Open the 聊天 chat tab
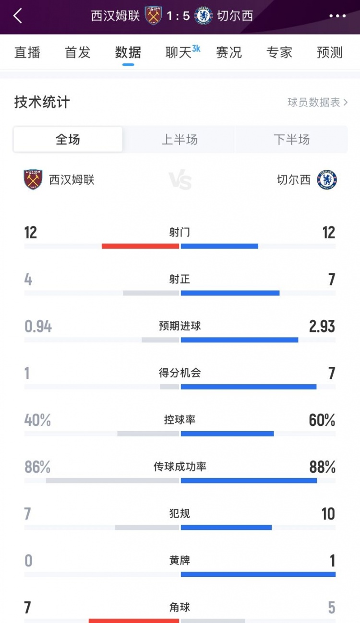The height and width of the screenshot is (623, 360). coord(176,53)
